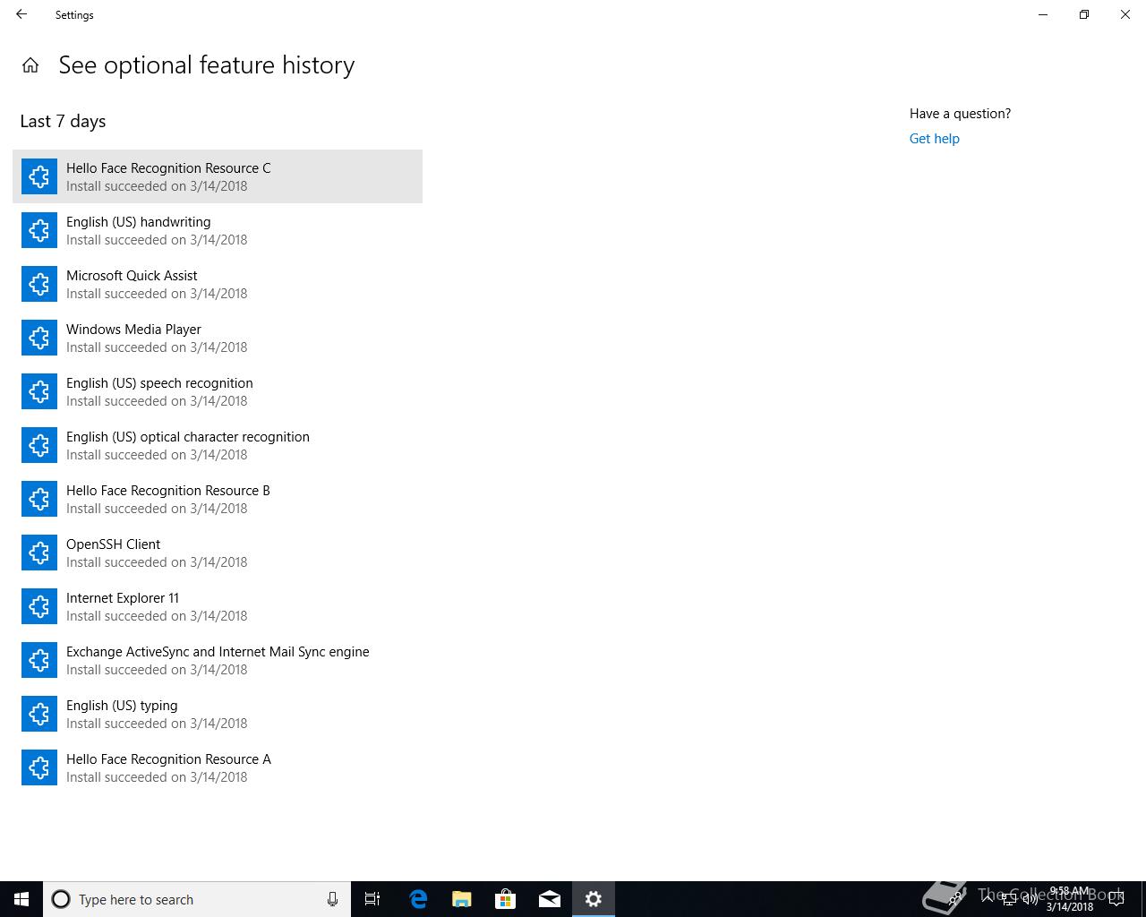Click the Hello Face Recognition Resource A icon

(x=39, y=767)
